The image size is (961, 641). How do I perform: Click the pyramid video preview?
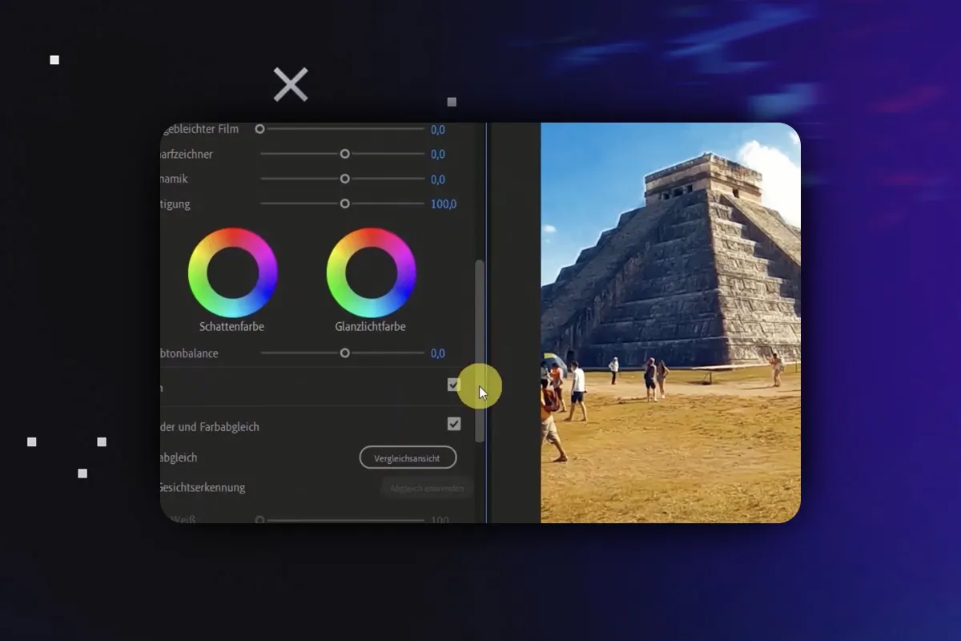(x=671, y=323)
